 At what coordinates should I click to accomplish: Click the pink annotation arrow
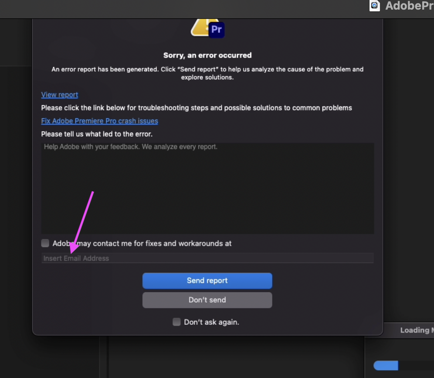83,223
